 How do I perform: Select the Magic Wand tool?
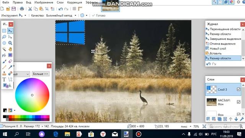(x=4, y=49)
